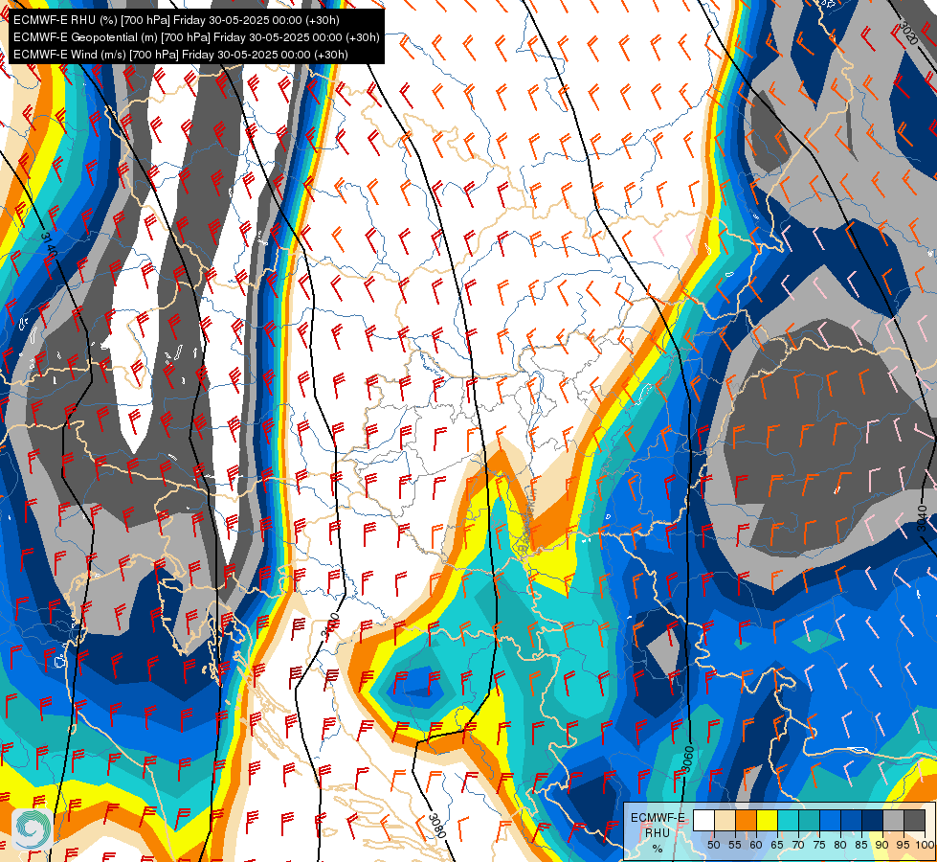Select the white below-50% legend swatch

click(703, 820)
